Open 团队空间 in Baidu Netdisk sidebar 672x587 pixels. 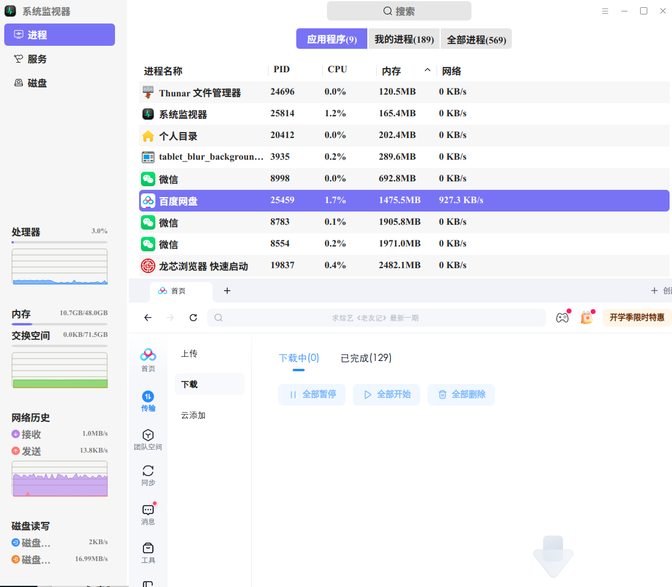(x=148, y=440)
